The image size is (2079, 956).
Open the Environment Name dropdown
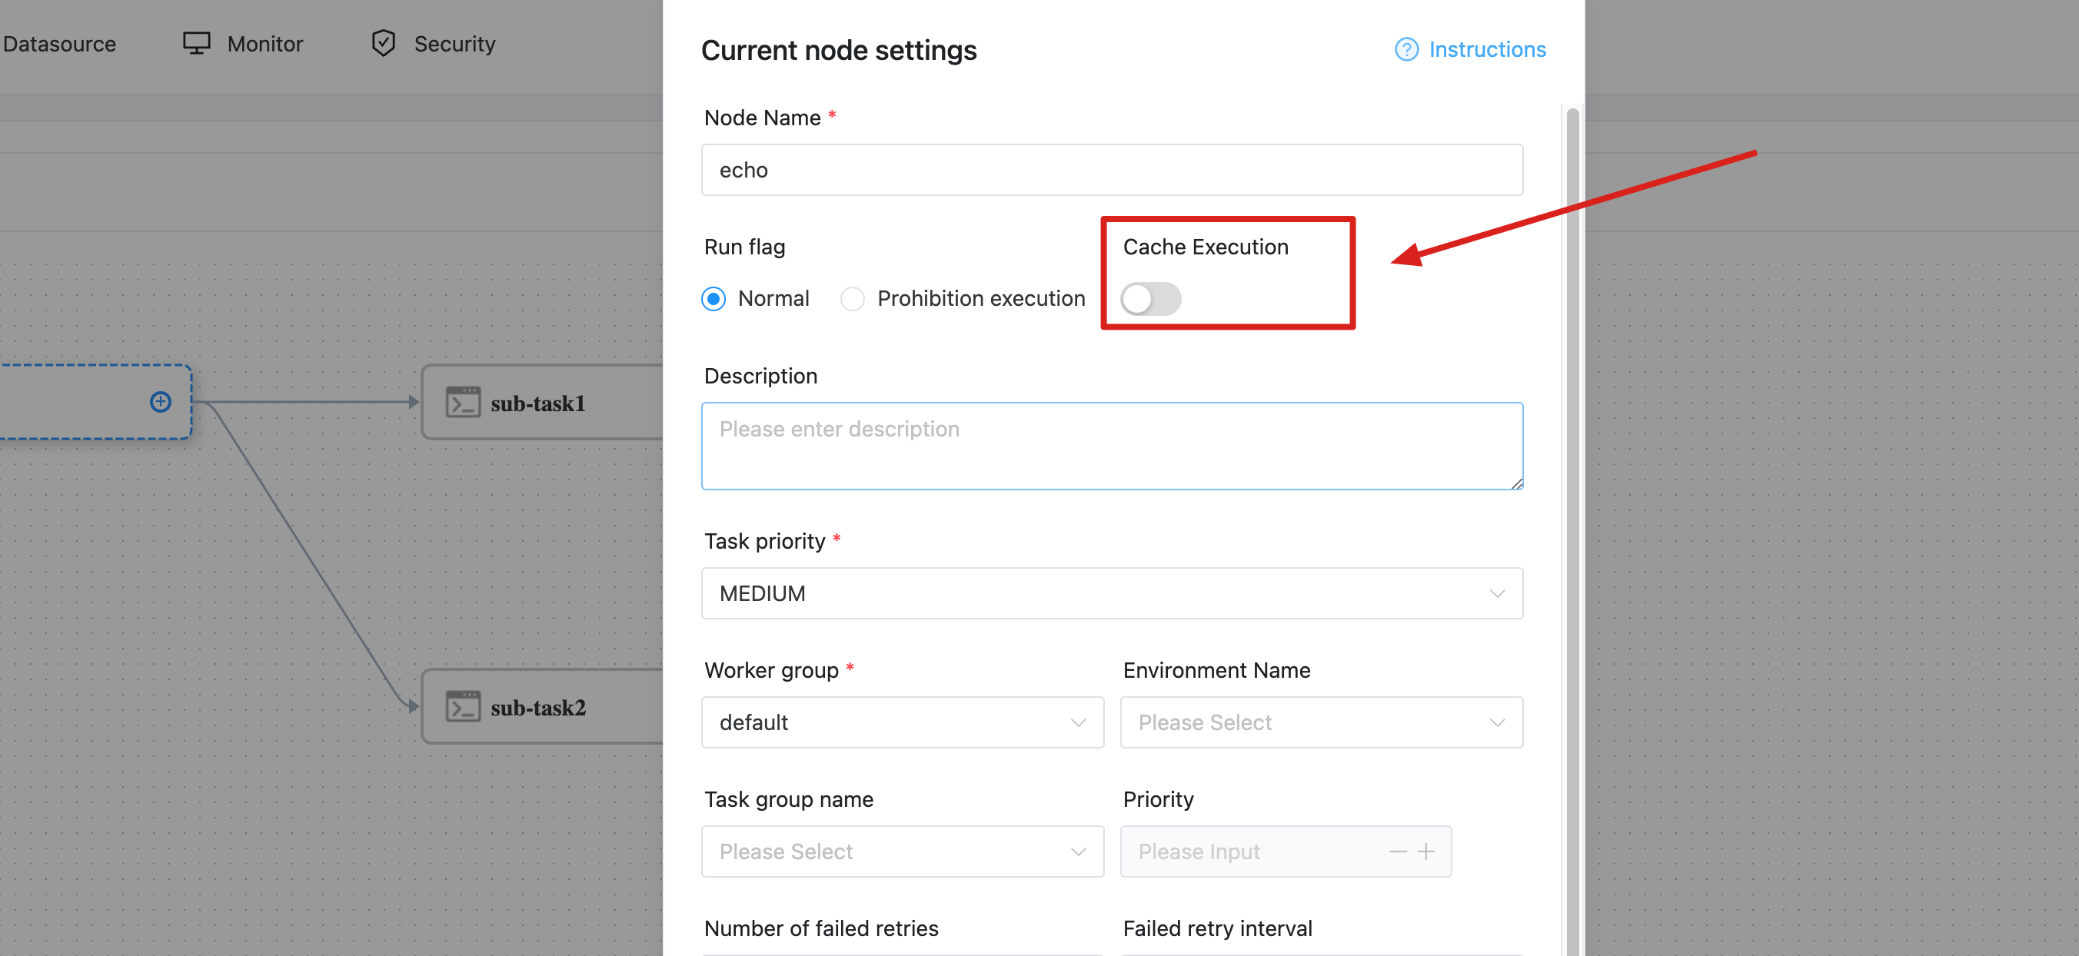[1320, 722]
